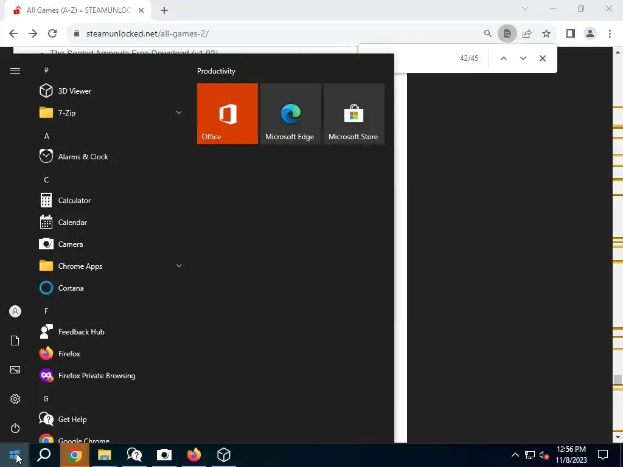The image size is (623, 467).
Task: Open Pictures from Start sidebar
Action: [x=15, y=370]
